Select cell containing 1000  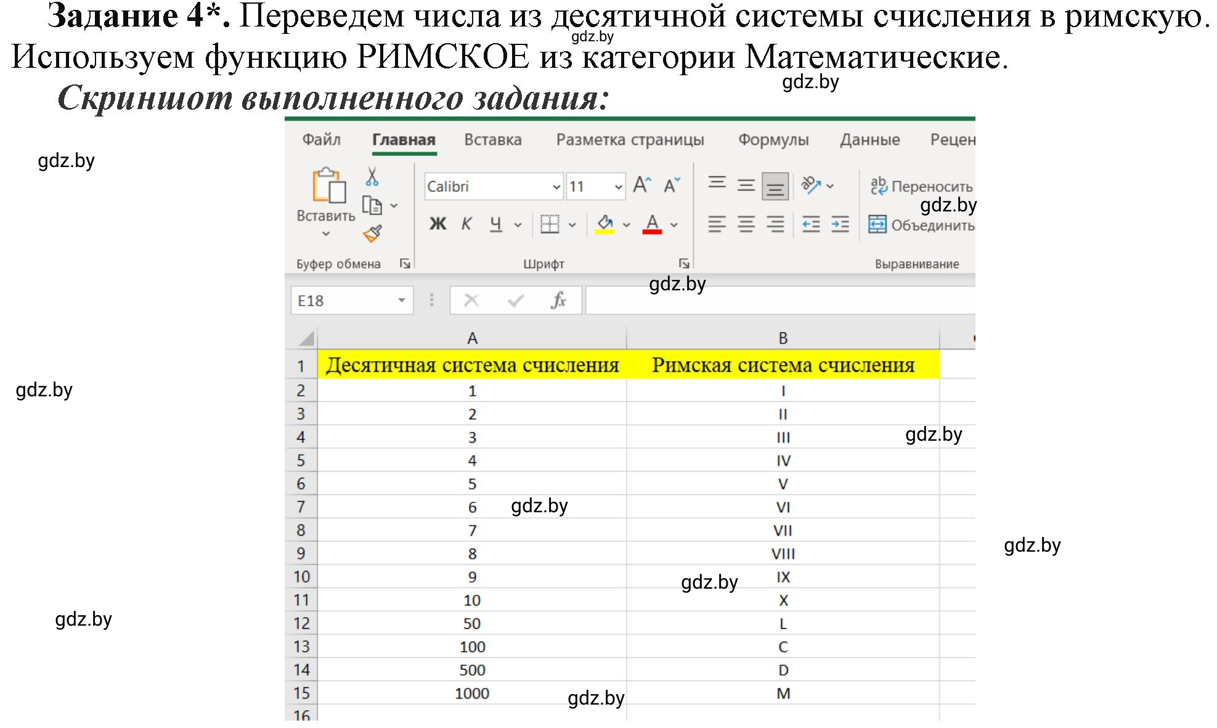[472, 693]
